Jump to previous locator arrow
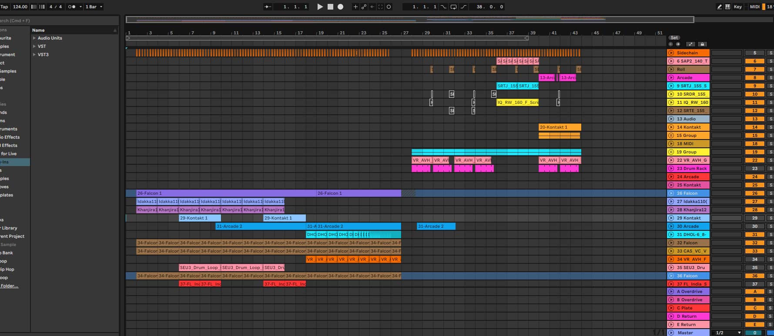Screen dimensions: 774x336 (x=670, y=44)
